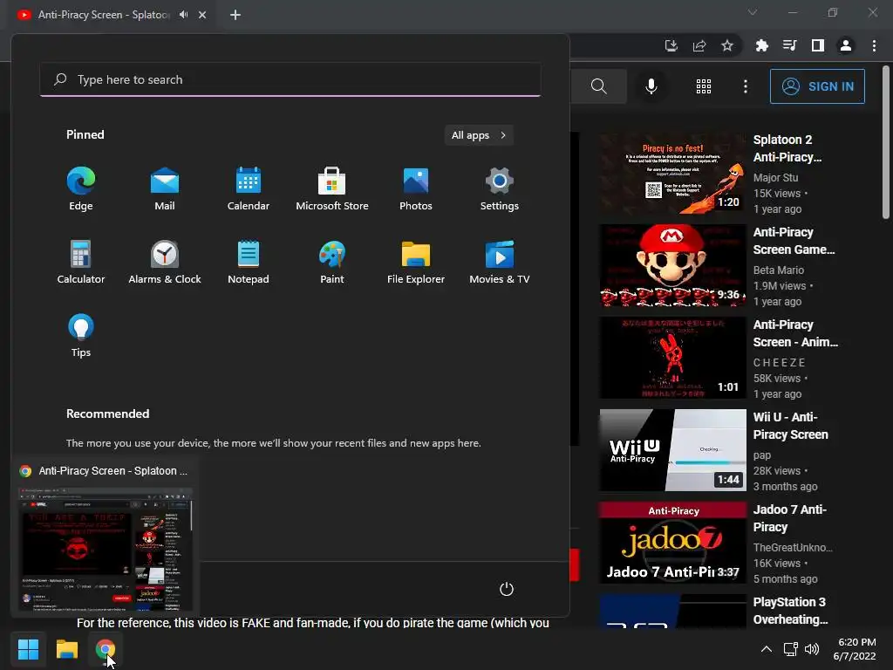893x670 pixels.
Task: Open Wii U Anti-Piracy Screen video
Action: (x=672, y=450)
